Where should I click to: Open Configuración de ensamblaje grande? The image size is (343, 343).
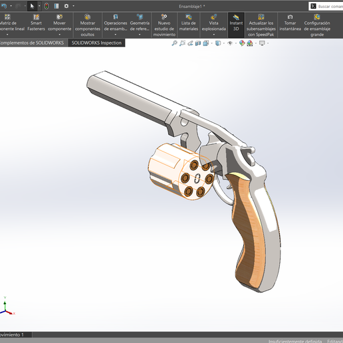[317, 25]
